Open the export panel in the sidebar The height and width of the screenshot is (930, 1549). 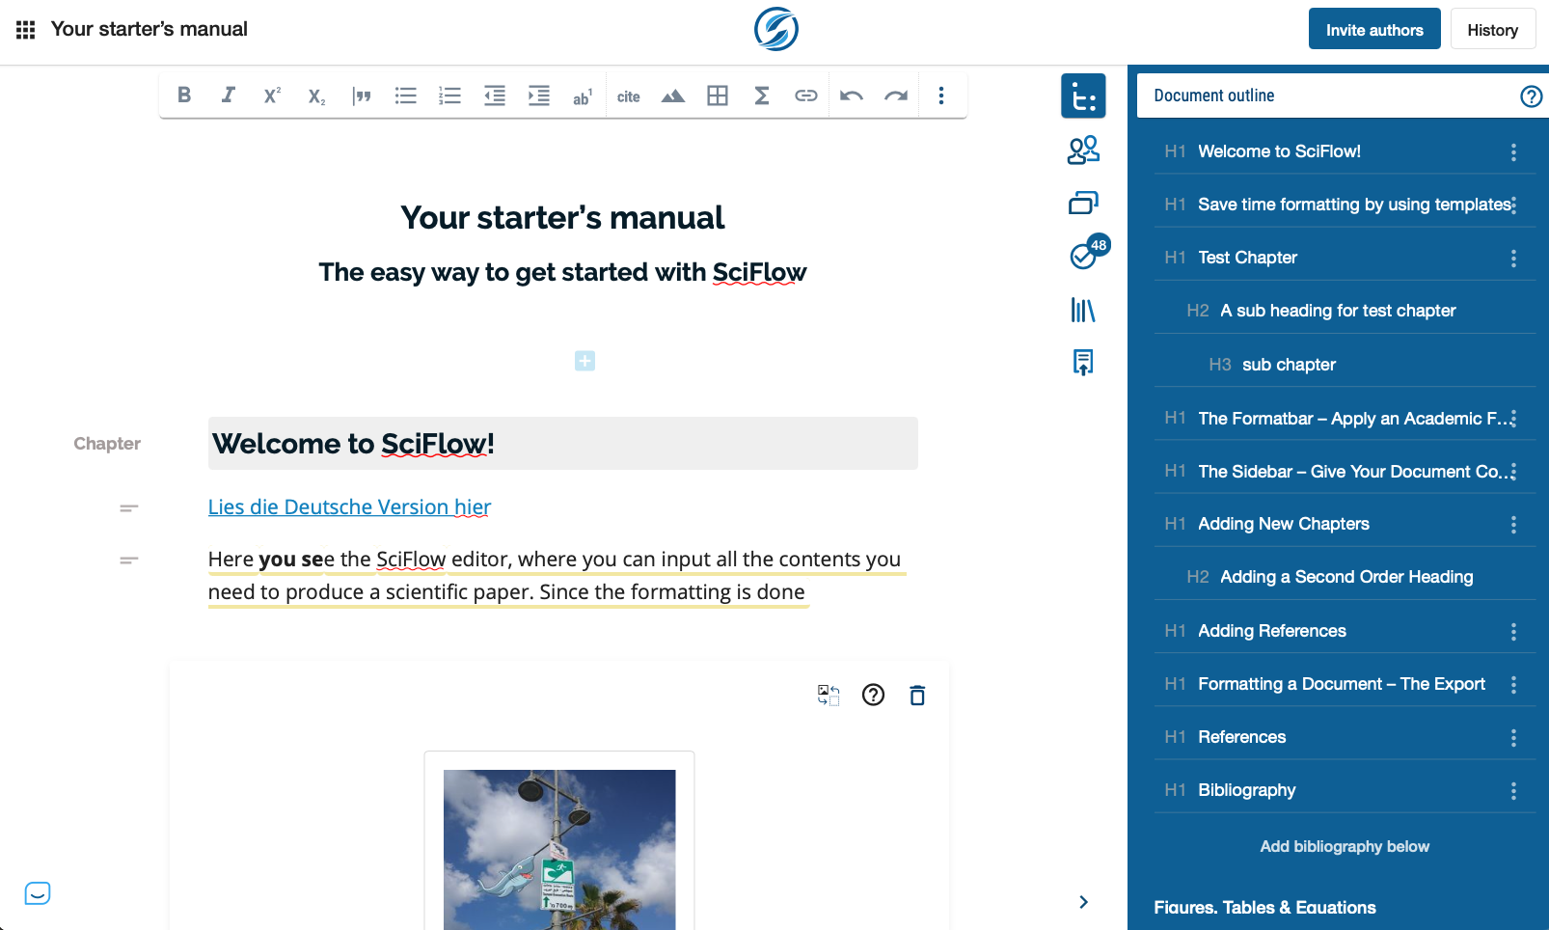[1084, 362]
